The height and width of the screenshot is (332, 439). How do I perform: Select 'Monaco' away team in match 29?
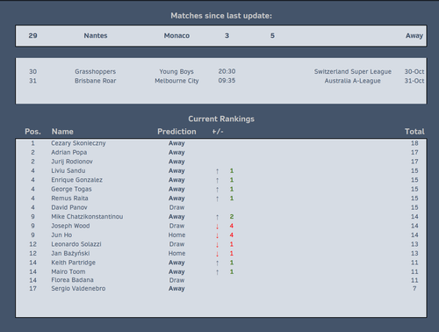(x=176, y=36)
